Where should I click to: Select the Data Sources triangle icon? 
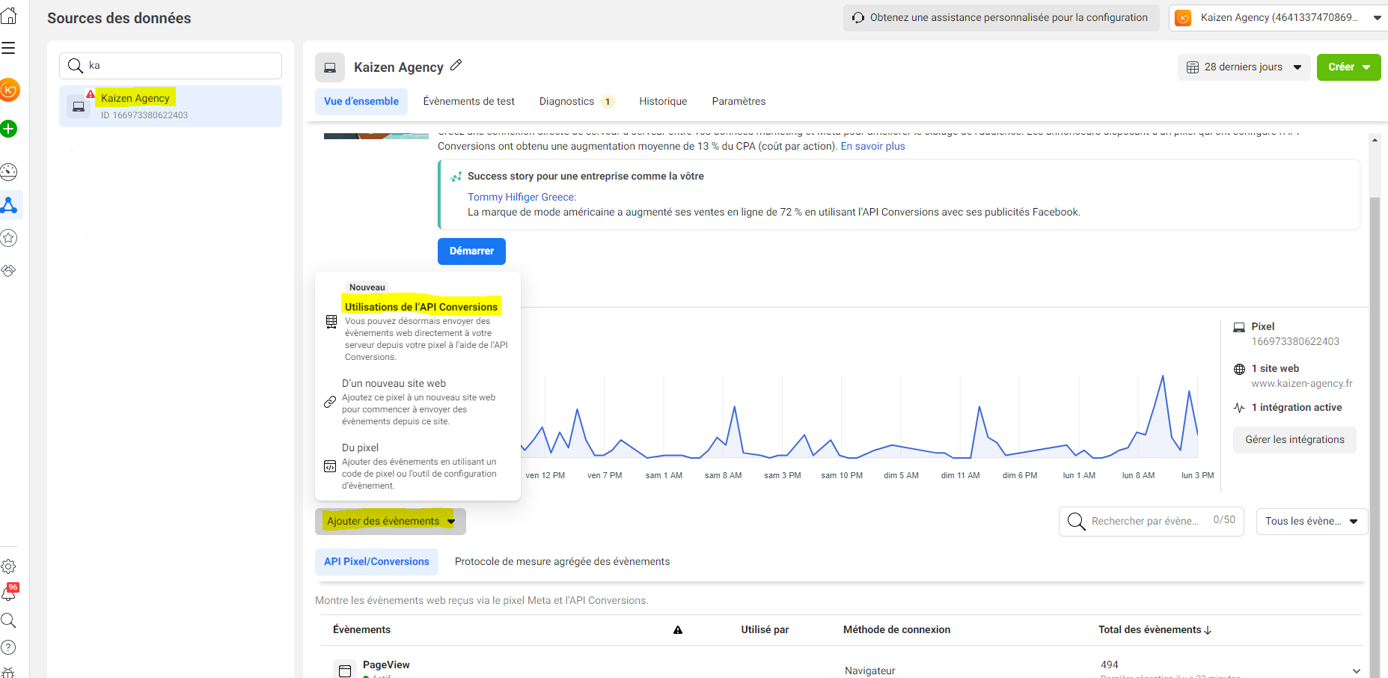pyautogui.click(x=9, y=205)
